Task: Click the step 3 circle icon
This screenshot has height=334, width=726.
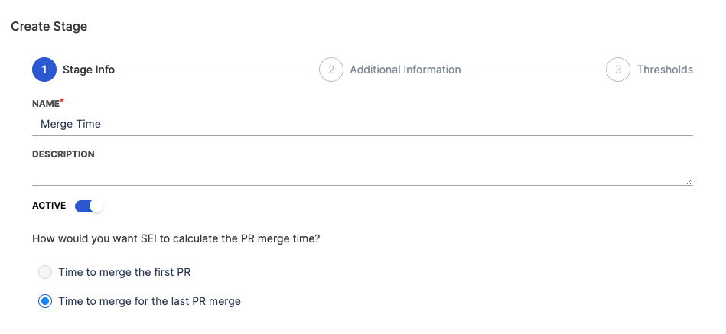Action: [x=618, y=70]
